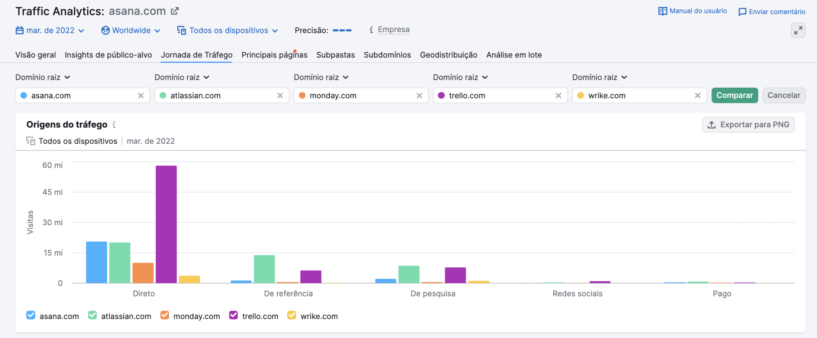Screen dimensions: 817x338
Task: Open the Todos os dispositivos dropdown
Action: point(227,30)
